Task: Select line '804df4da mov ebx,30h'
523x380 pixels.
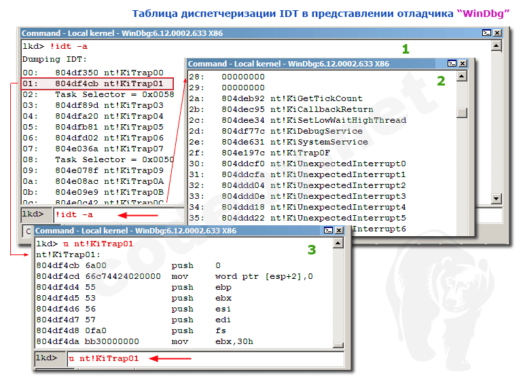Action: click(x=145, y=342)
